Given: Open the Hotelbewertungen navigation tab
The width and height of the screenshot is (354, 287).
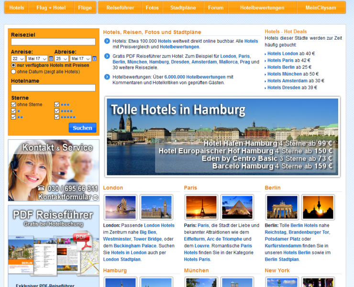Looking at the screenshot, I should (262, 8).
